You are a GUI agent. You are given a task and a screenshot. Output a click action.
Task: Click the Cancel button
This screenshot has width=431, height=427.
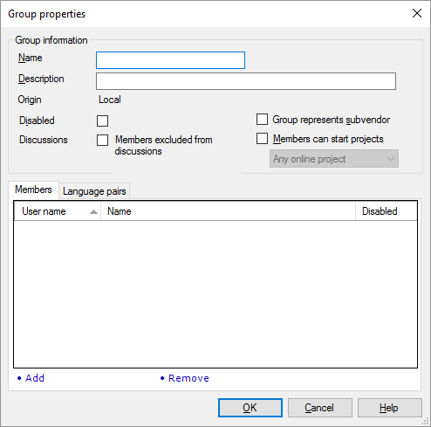tap(320, 408)
